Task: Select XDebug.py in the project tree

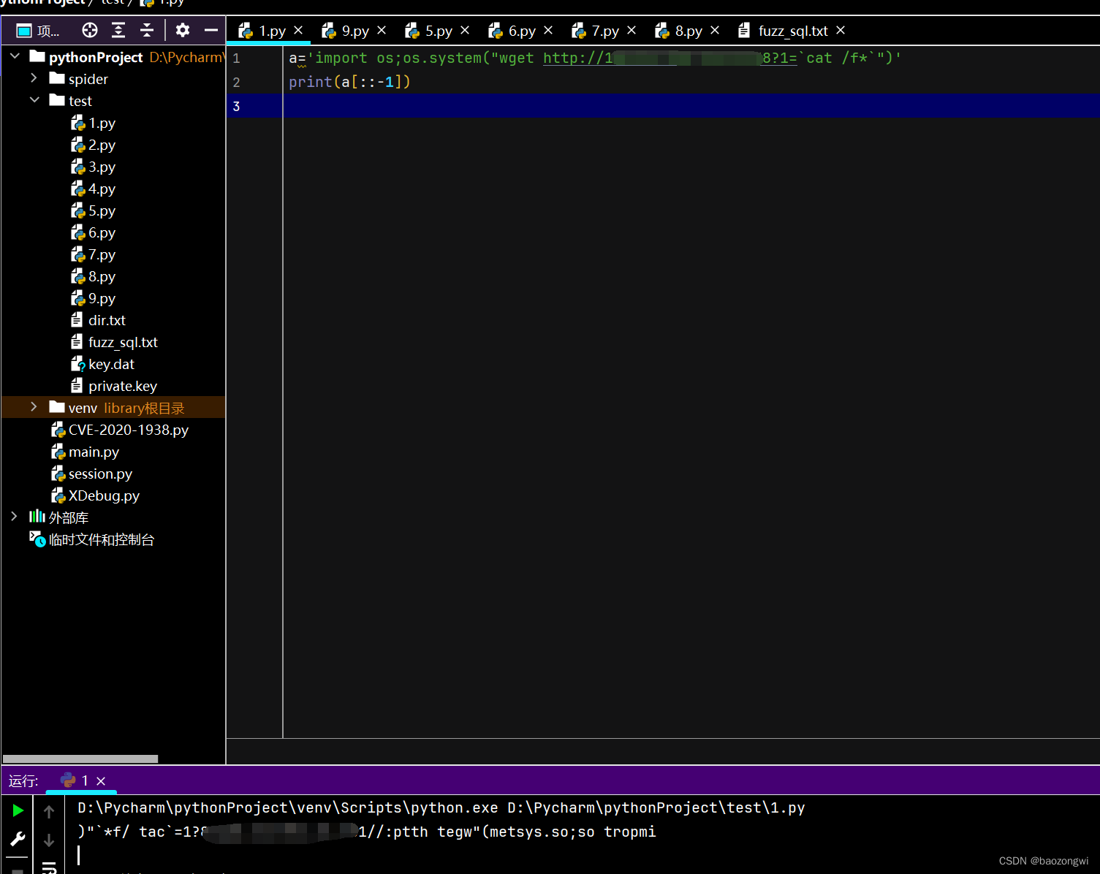Action: (96, 495)
